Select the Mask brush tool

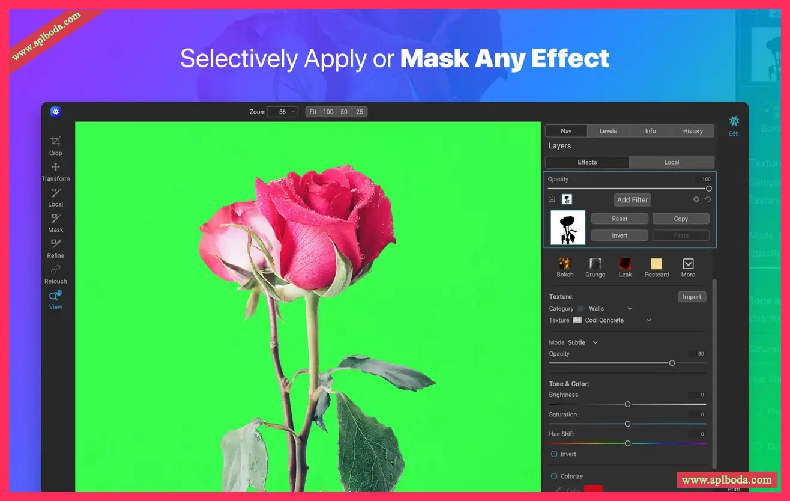point(55,222)
